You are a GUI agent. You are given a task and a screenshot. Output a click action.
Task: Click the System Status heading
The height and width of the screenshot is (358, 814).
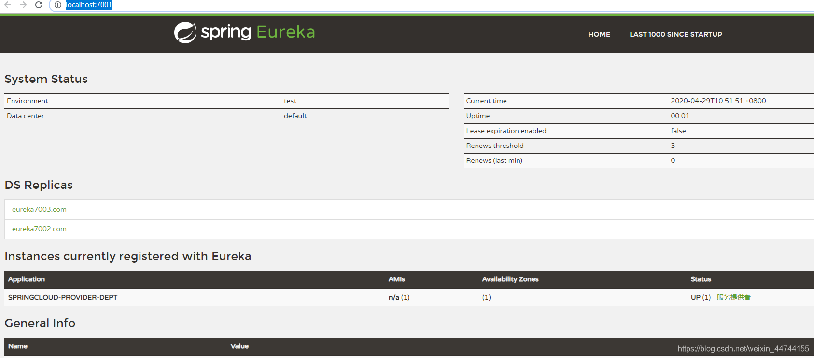pyautogui.click(x=46, y=79)
